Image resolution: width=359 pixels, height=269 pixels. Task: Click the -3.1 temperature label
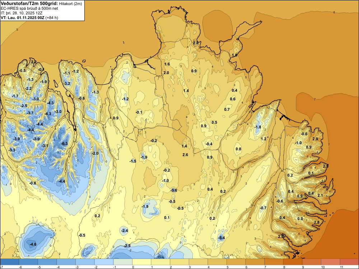[x=45, y=146]
